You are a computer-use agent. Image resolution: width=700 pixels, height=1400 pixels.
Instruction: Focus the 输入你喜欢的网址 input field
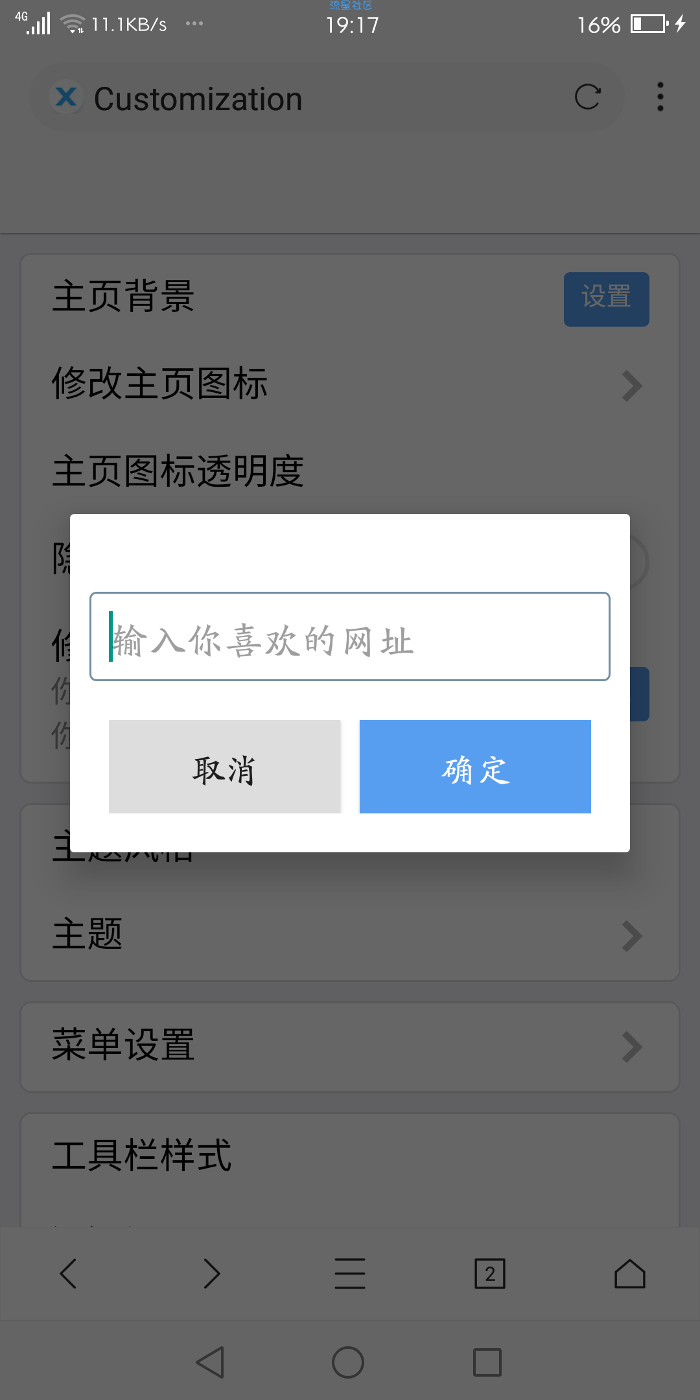coord(350,636)
